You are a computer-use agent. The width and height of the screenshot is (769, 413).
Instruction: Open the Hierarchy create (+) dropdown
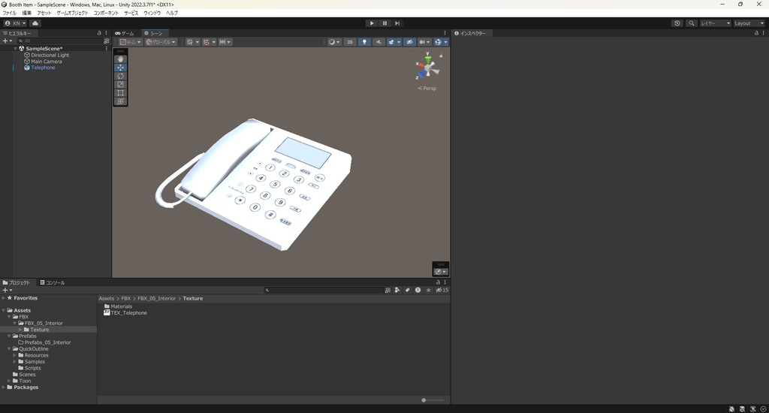pyautogui.click(x=8, y=41)
